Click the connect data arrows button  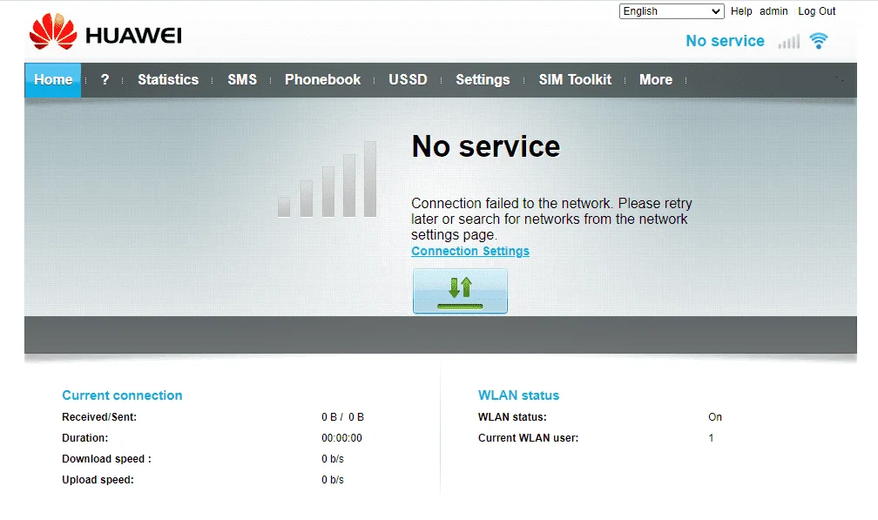[x=460, y=291]
